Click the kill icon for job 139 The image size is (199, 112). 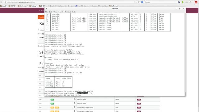[x=75, y=103]
